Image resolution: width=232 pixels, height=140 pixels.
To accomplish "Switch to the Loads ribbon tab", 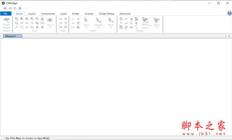I will (x=63, y=14).
